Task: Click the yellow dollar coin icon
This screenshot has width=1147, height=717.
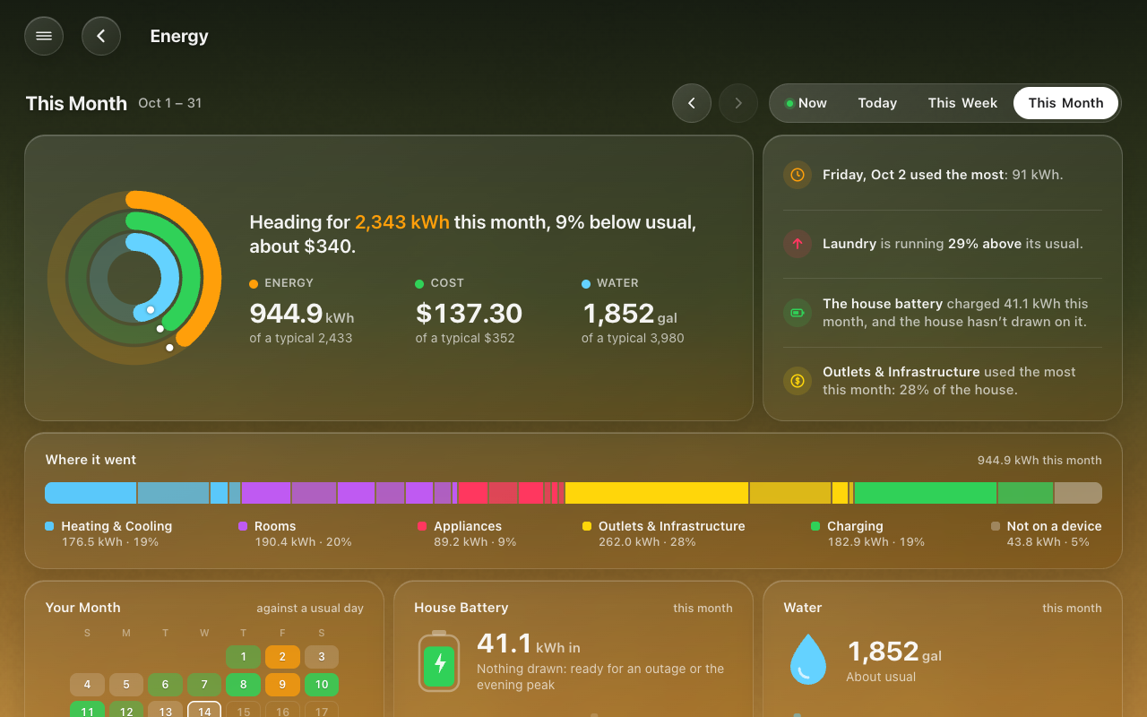Action: point(798,381)
